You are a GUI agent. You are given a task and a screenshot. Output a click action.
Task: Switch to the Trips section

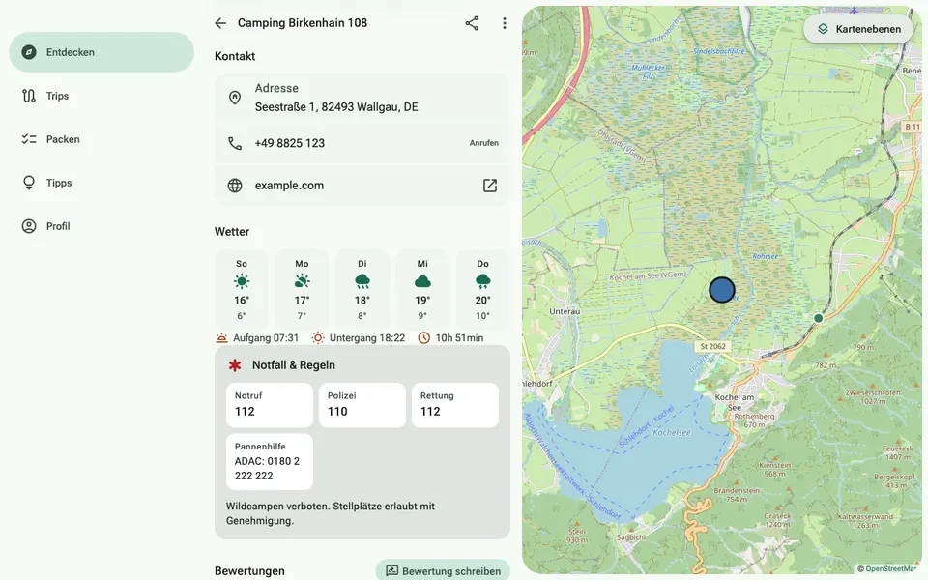[101, 96]
